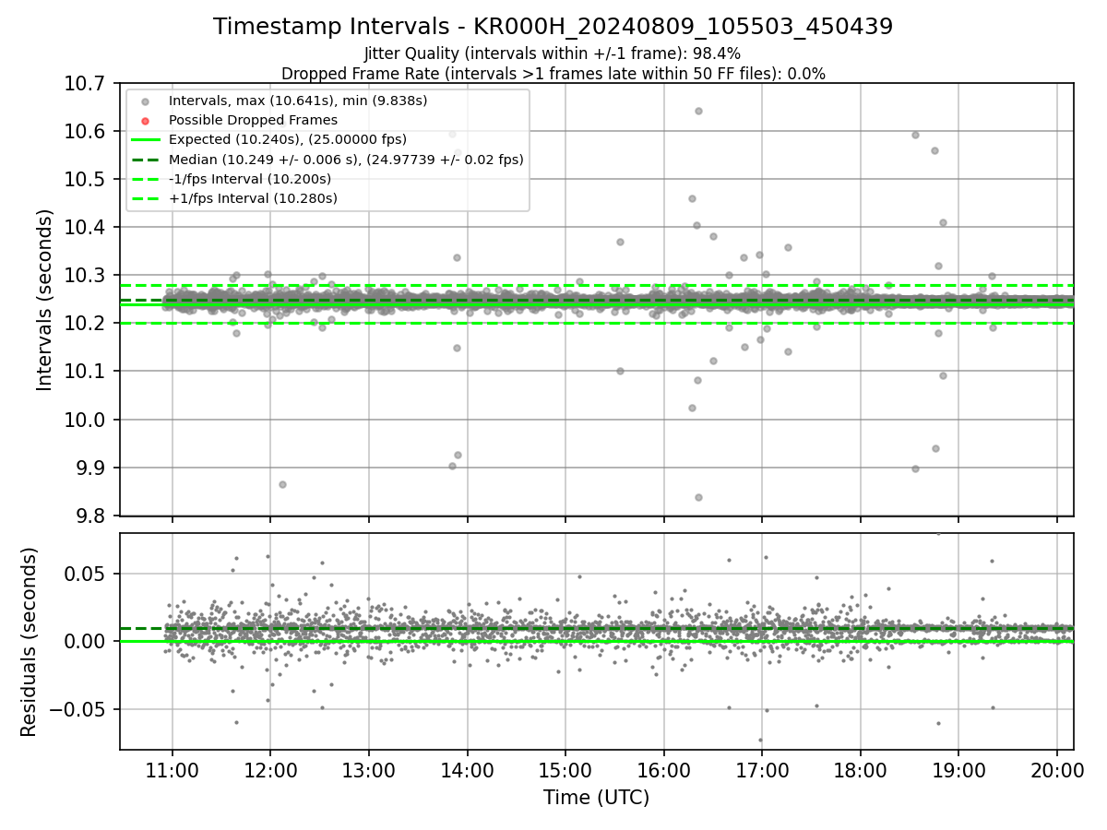Click the 17:00 time tick label
1107x830 pixels.
[762, 769]
